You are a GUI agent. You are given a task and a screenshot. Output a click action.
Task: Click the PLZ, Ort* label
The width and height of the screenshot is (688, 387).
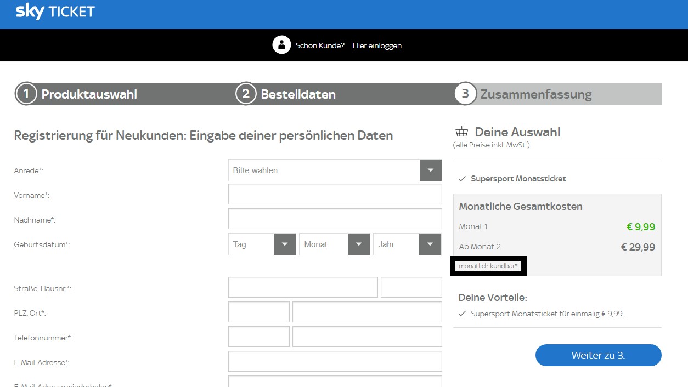30,313
